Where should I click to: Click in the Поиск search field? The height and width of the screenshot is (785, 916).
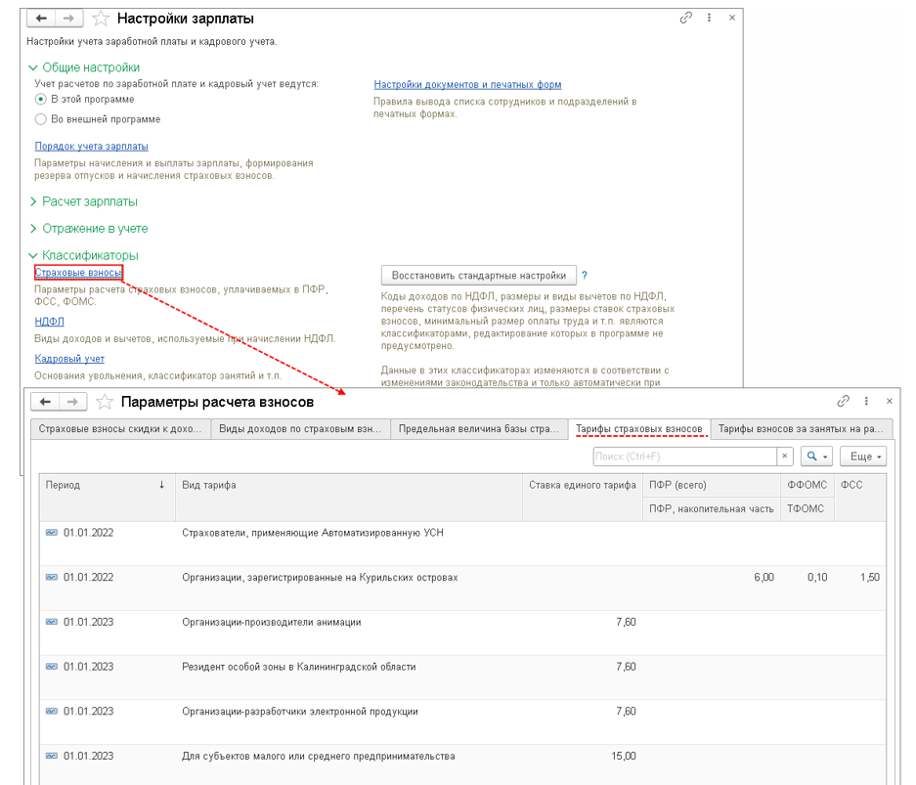pyautogui.click(x=684, y=457)
